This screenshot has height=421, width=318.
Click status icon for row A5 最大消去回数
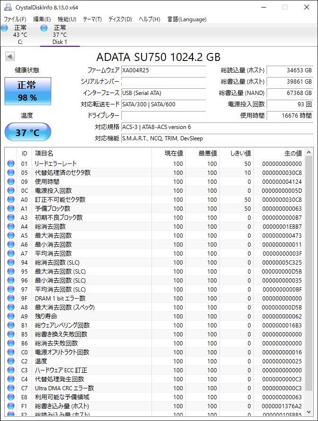point(11,235)
